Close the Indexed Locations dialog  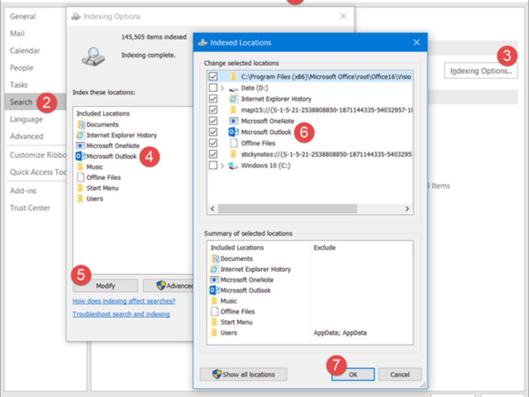tap(416, 42)
